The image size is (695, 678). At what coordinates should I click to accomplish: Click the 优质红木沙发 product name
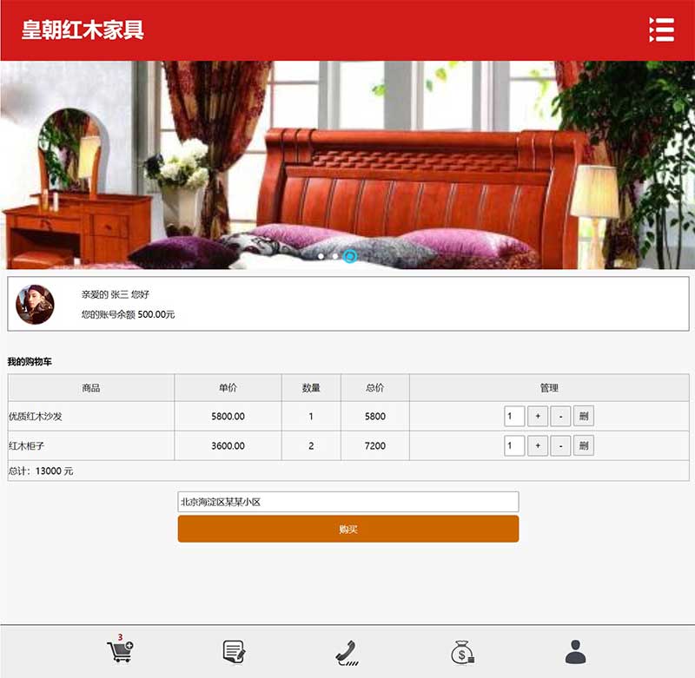(x=36, y=417)
